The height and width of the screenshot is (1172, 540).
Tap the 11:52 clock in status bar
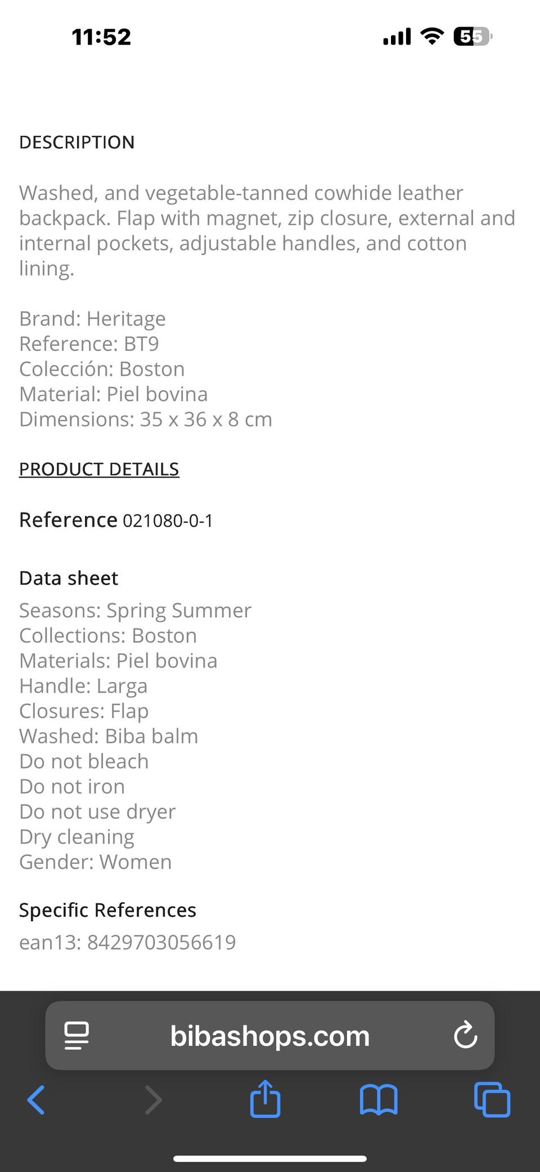pos(101,37)
